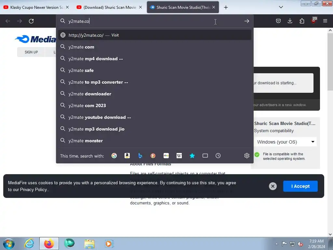Search this time with Amazon
This screenshot has height=250, width=333.
[127, 156]
